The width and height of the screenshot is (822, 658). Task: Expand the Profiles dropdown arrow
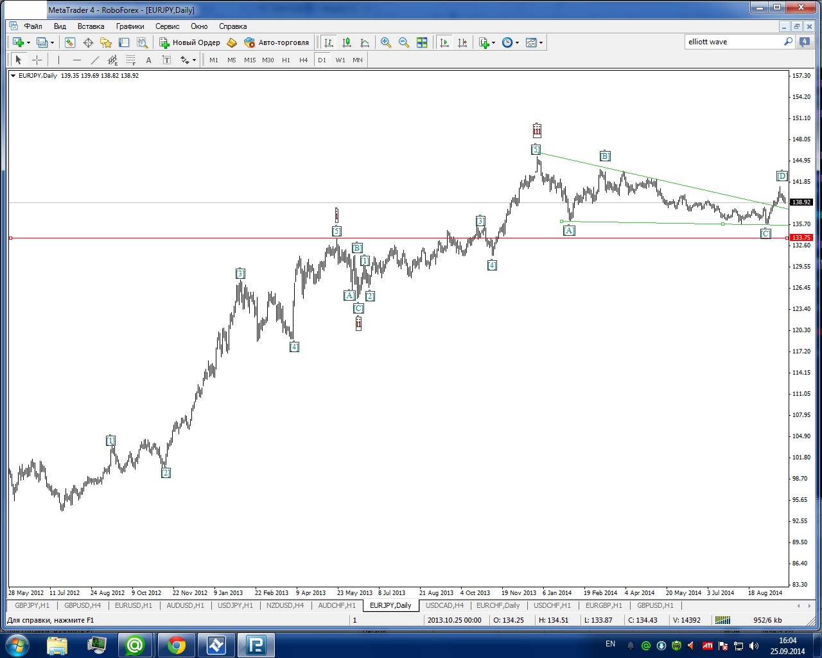click(52, 42)
